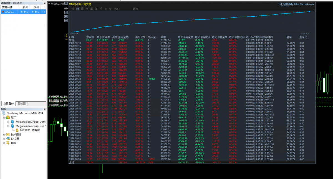Click the move (four-arrow) icon on the stats panel
Screen dimensions: 333x179
coord(66,9)
